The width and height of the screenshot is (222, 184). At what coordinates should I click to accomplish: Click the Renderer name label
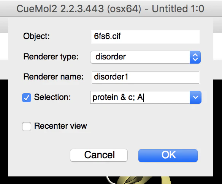53,77
